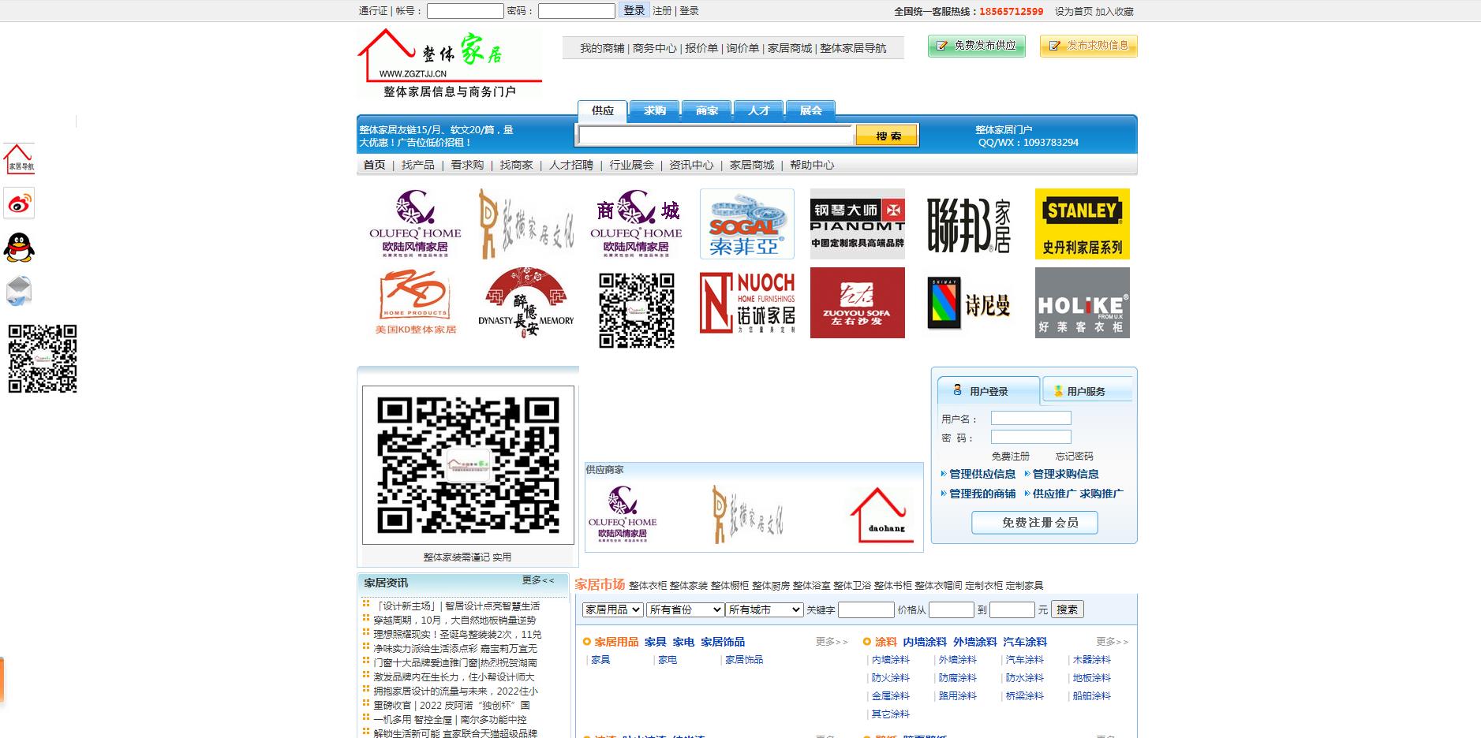Open 帮助中心 in the navigation bar
Image resolution: width=1481 pixels, height=738 pixels.
click(812, 165)
